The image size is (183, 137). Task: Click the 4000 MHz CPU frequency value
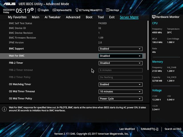tap(157, 33)
